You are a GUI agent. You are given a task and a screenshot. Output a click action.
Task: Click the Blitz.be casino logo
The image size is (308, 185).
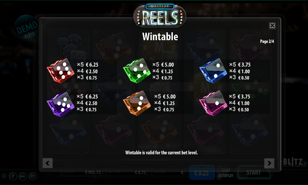295,162
